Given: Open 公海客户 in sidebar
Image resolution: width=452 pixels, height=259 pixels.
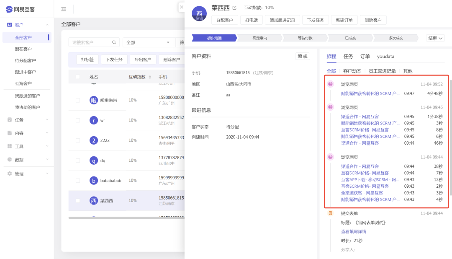Looking at the screenshot, I should (x=23, y=83).
